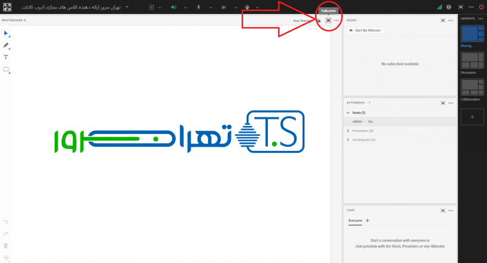This screenshot has height=263, width=487.
Task: Collapse the Hosts (1) group
Action: (x=348, y=113)
